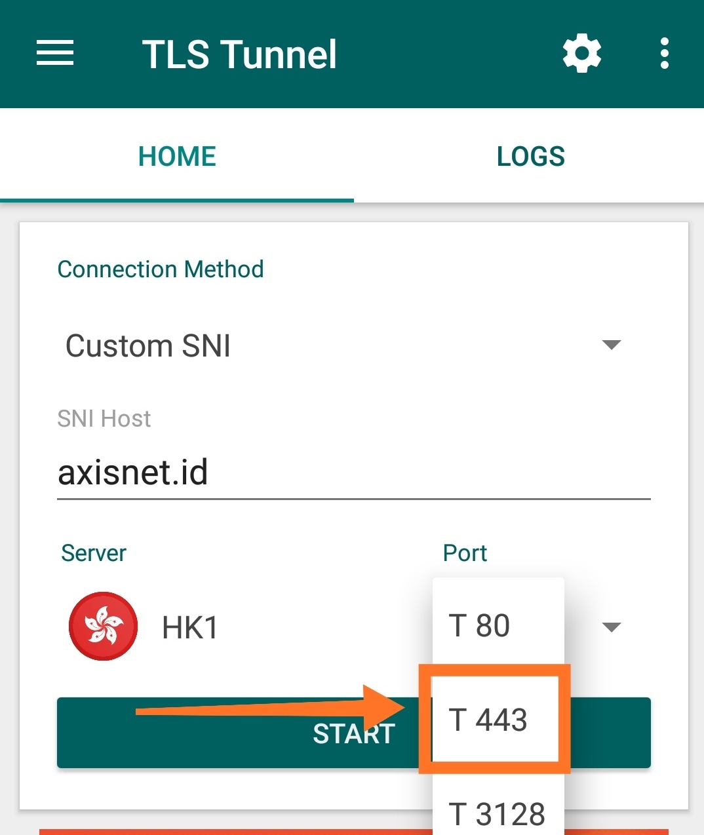The image size is (704, 835).
Task: Open settings via the gear icon
Action: pos(582,53)
